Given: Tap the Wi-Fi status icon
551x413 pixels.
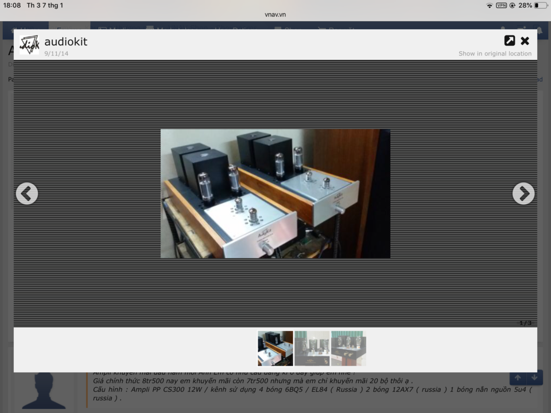Looking at the screenshot, I should coord(489,5).
